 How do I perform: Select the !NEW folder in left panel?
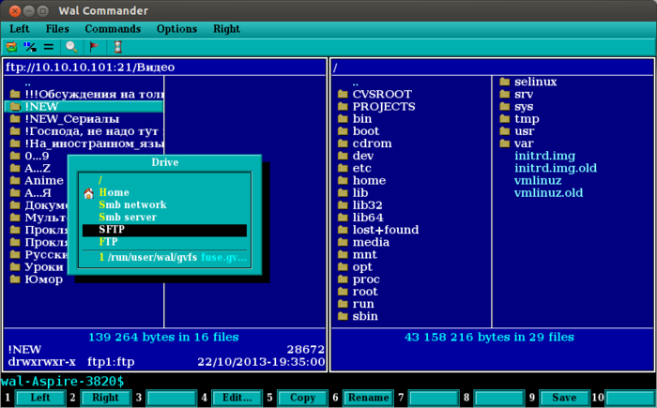pos(84,107)
